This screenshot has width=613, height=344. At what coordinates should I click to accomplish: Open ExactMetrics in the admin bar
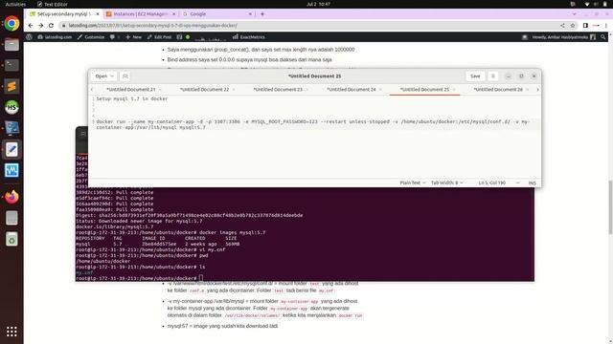[249, 37]
